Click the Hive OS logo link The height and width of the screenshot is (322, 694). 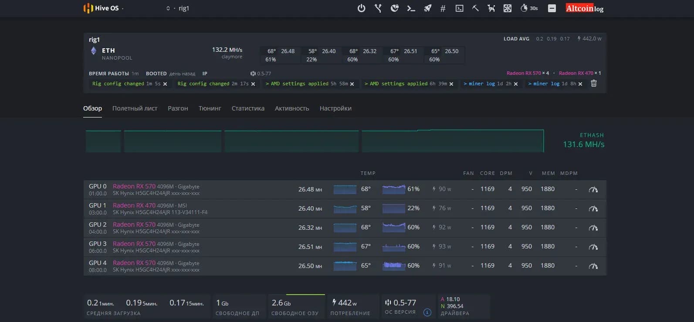[101, 8]
